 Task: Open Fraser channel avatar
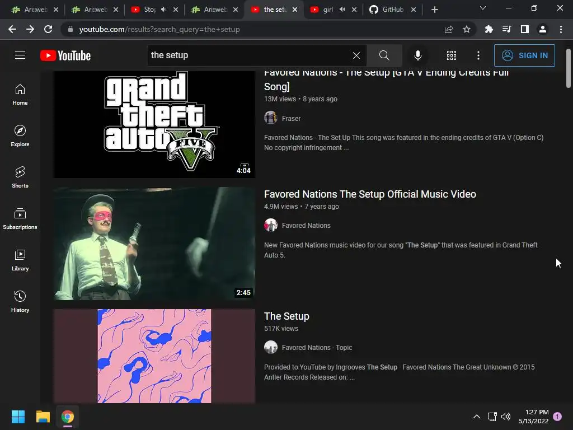click(271, 118)
